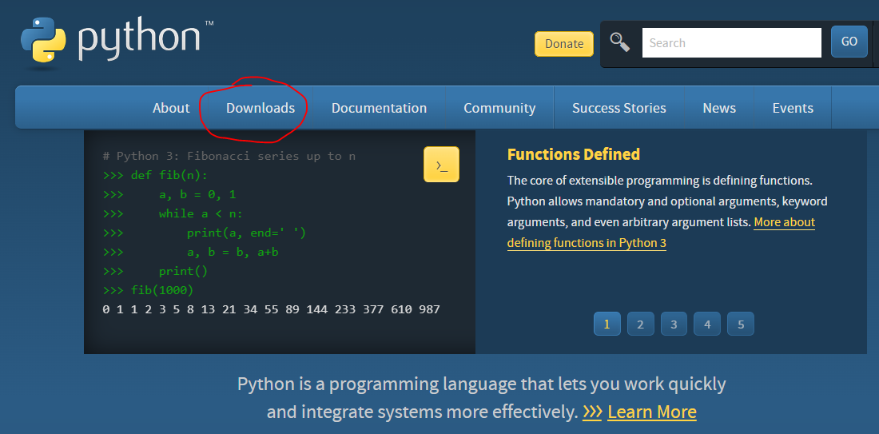
Task: Open the Downloads menu
Action: pyautogui.click(x=261, y=108)
